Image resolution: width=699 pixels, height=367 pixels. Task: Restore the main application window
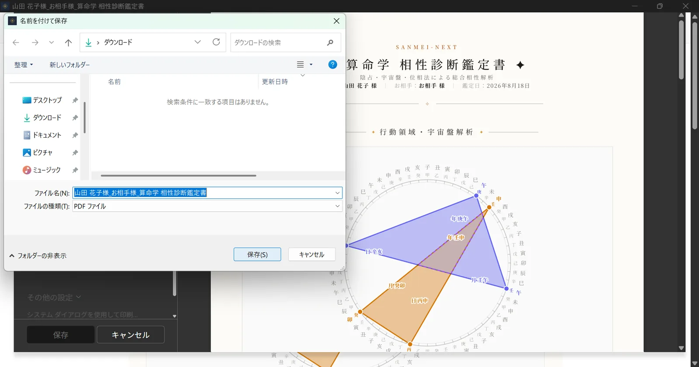(660, 6)
